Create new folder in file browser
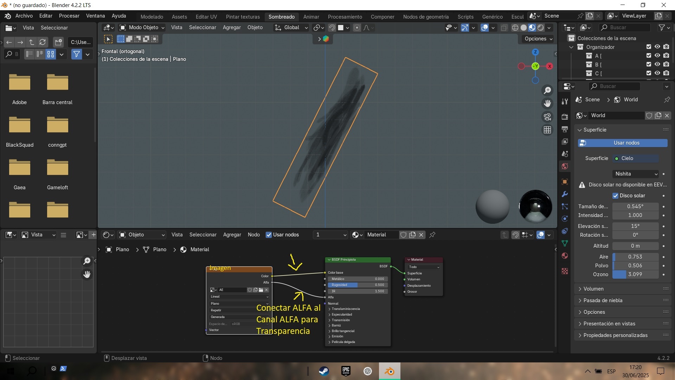Viewport: 675px width, 380px height. click(x=58, y=42)
